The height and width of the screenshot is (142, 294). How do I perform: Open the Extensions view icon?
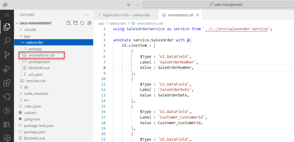7,83
